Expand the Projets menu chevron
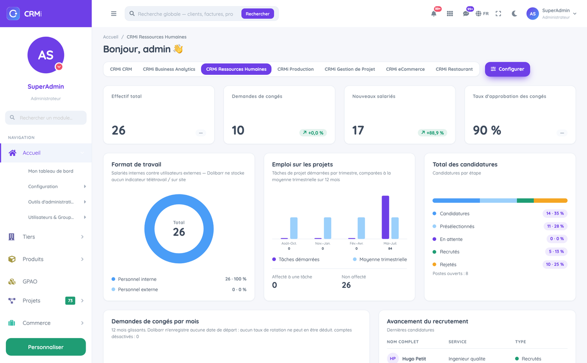The image size is (587, 363). [82, 300]
